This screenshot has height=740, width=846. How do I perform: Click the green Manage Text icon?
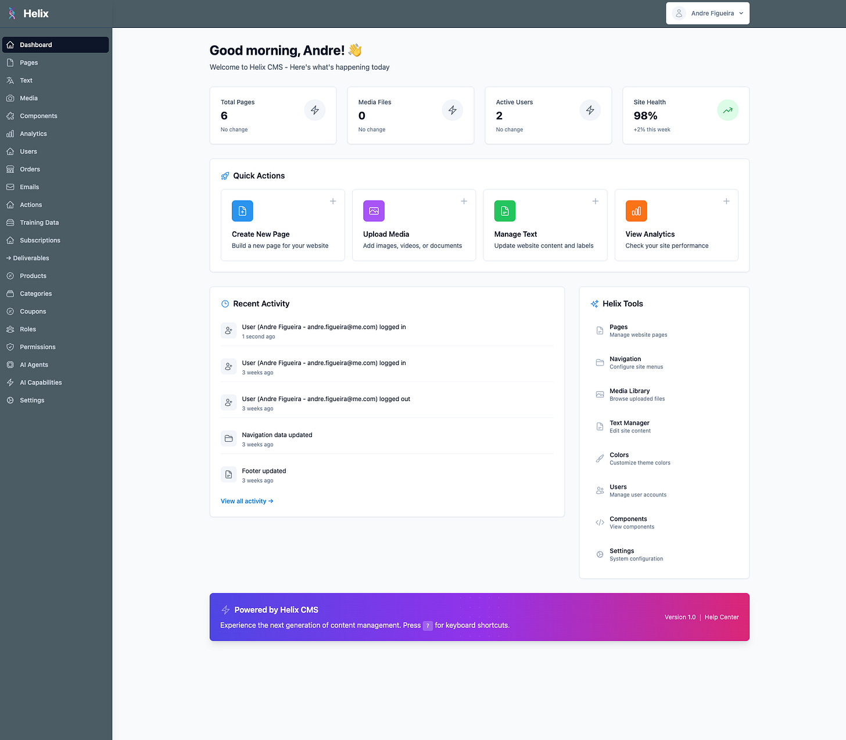coord(505,211)
